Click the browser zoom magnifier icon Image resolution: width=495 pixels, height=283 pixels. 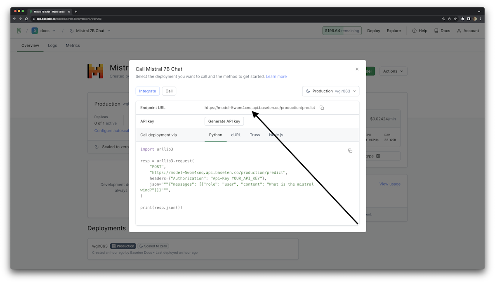[443, 19]
